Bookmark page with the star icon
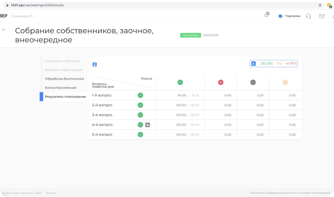This screenshot has width=334, height=197. tap(320, 5)
